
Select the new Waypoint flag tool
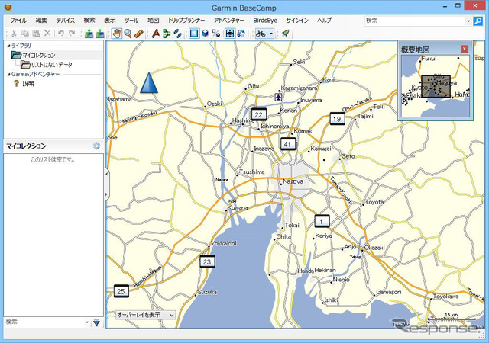156,34
